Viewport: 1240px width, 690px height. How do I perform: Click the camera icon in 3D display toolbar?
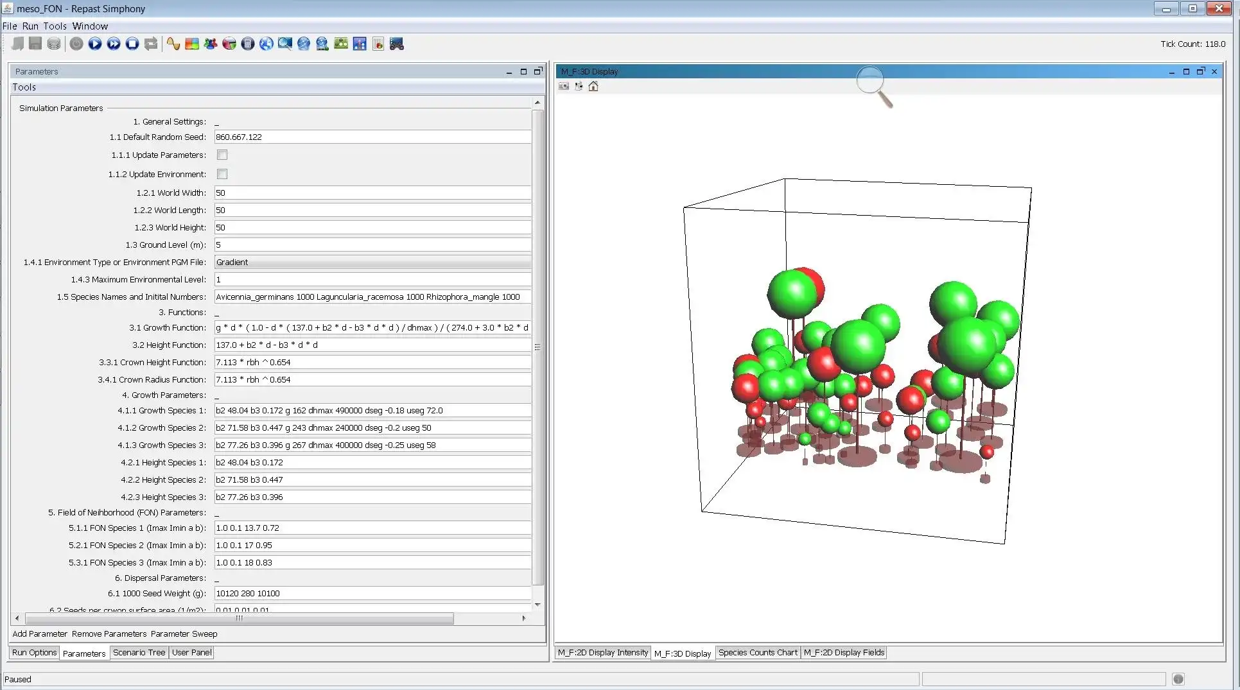(x=564, y=87)
